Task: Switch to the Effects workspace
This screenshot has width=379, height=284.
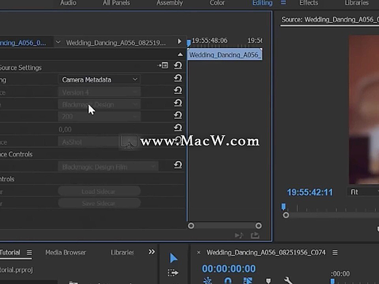Action: click(308, 3)
